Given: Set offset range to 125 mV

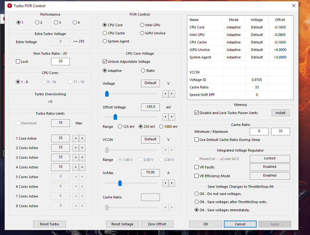Looking at the screenshot, I should click(x=126, y=127).
